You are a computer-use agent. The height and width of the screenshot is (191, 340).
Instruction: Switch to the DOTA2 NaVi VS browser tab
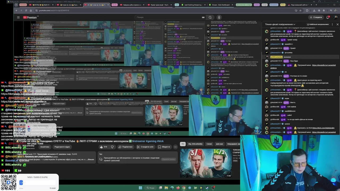(x=42, y=5)
